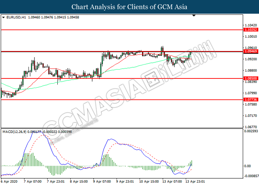259x185 pixels.
Task: Click the 0.002593 MACD scale value
Action: 251,131
